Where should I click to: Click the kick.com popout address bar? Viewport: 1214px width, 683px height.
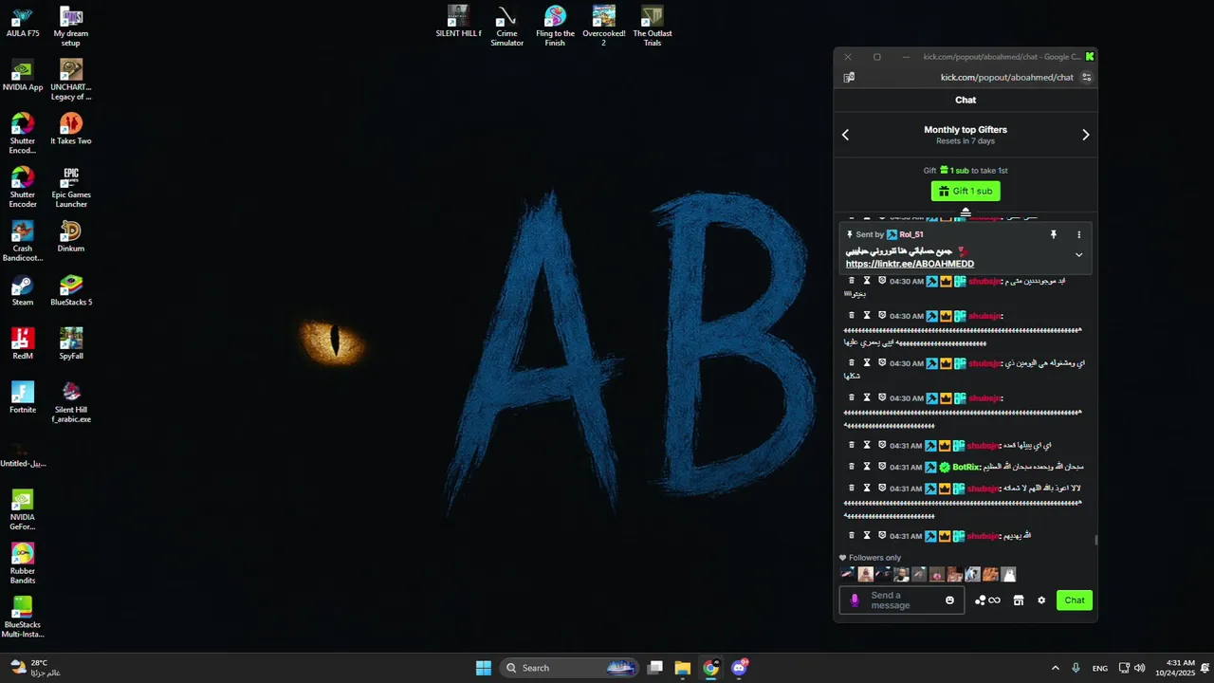[1007, 78]
